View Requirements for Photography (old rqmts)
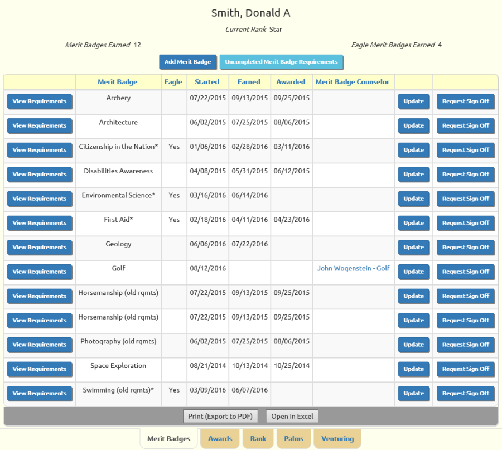The width and height of the screenshot is (502, 450). coord(40,345)
